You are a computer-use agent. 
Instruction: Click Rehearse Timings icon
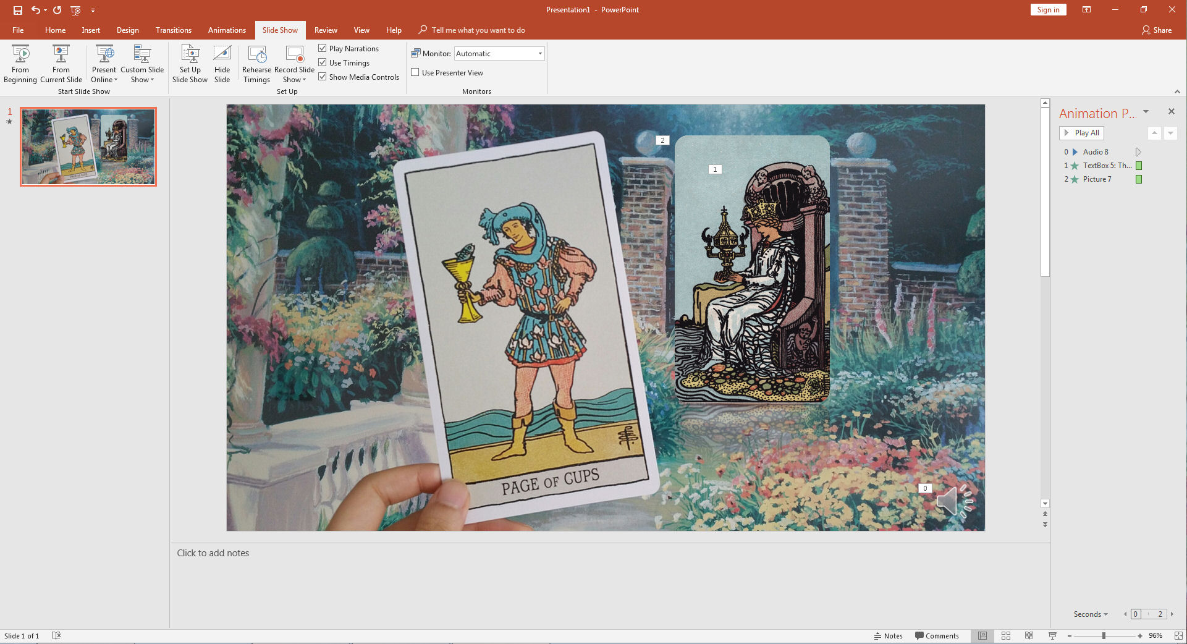pos(256,63)
